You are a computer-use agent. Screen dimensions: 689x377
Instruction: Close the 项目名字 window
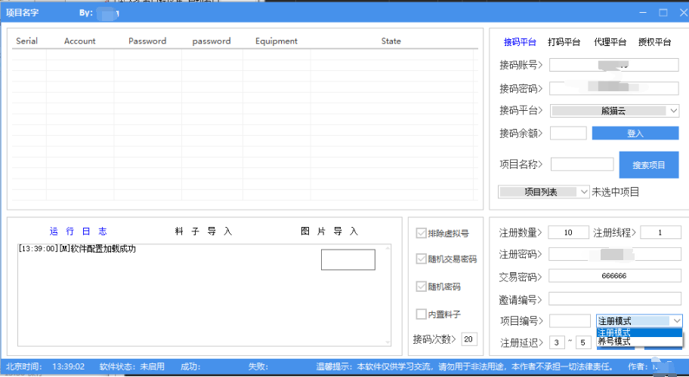click(684, 13)
